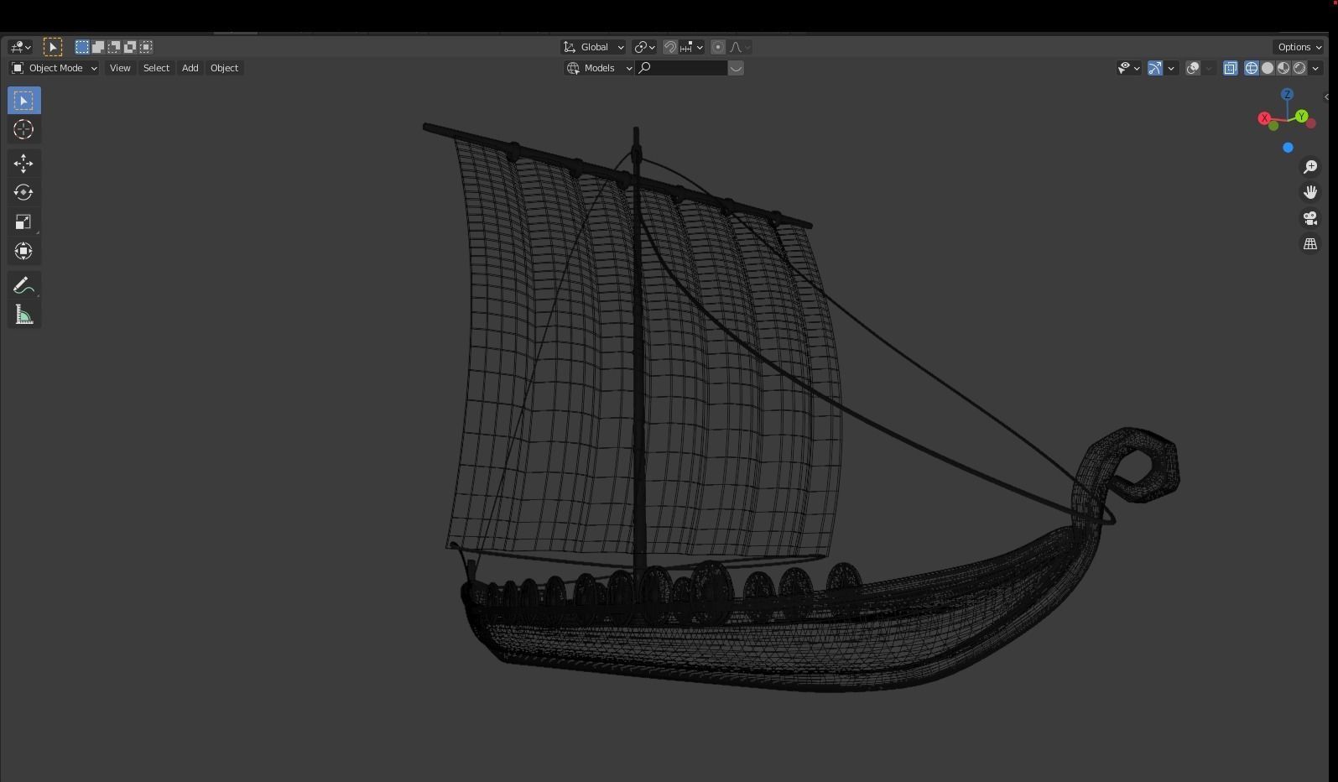Toggle viewport gizmos display
Image resolution: width=1338 pixels, height=782 pixels.
click(1155, 68)
